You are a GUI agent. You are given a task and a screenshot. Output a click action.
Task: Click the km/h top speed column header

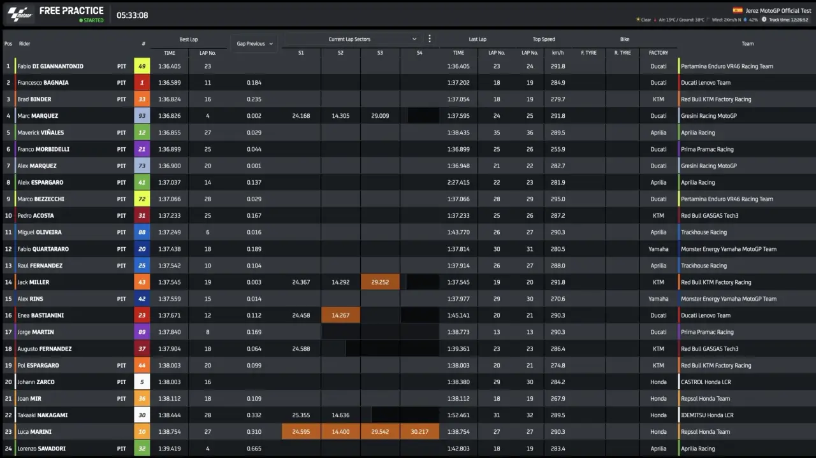click(x=558, y=53)
